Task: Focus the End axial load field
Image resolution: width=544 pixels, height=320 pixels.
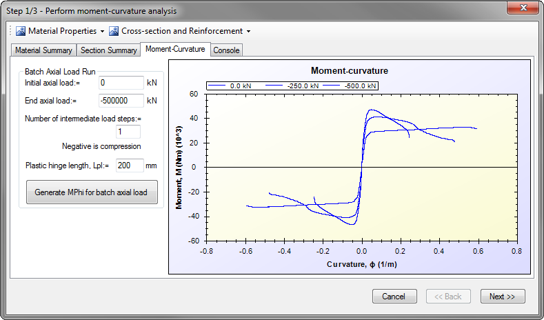Action: coord(121,101)
